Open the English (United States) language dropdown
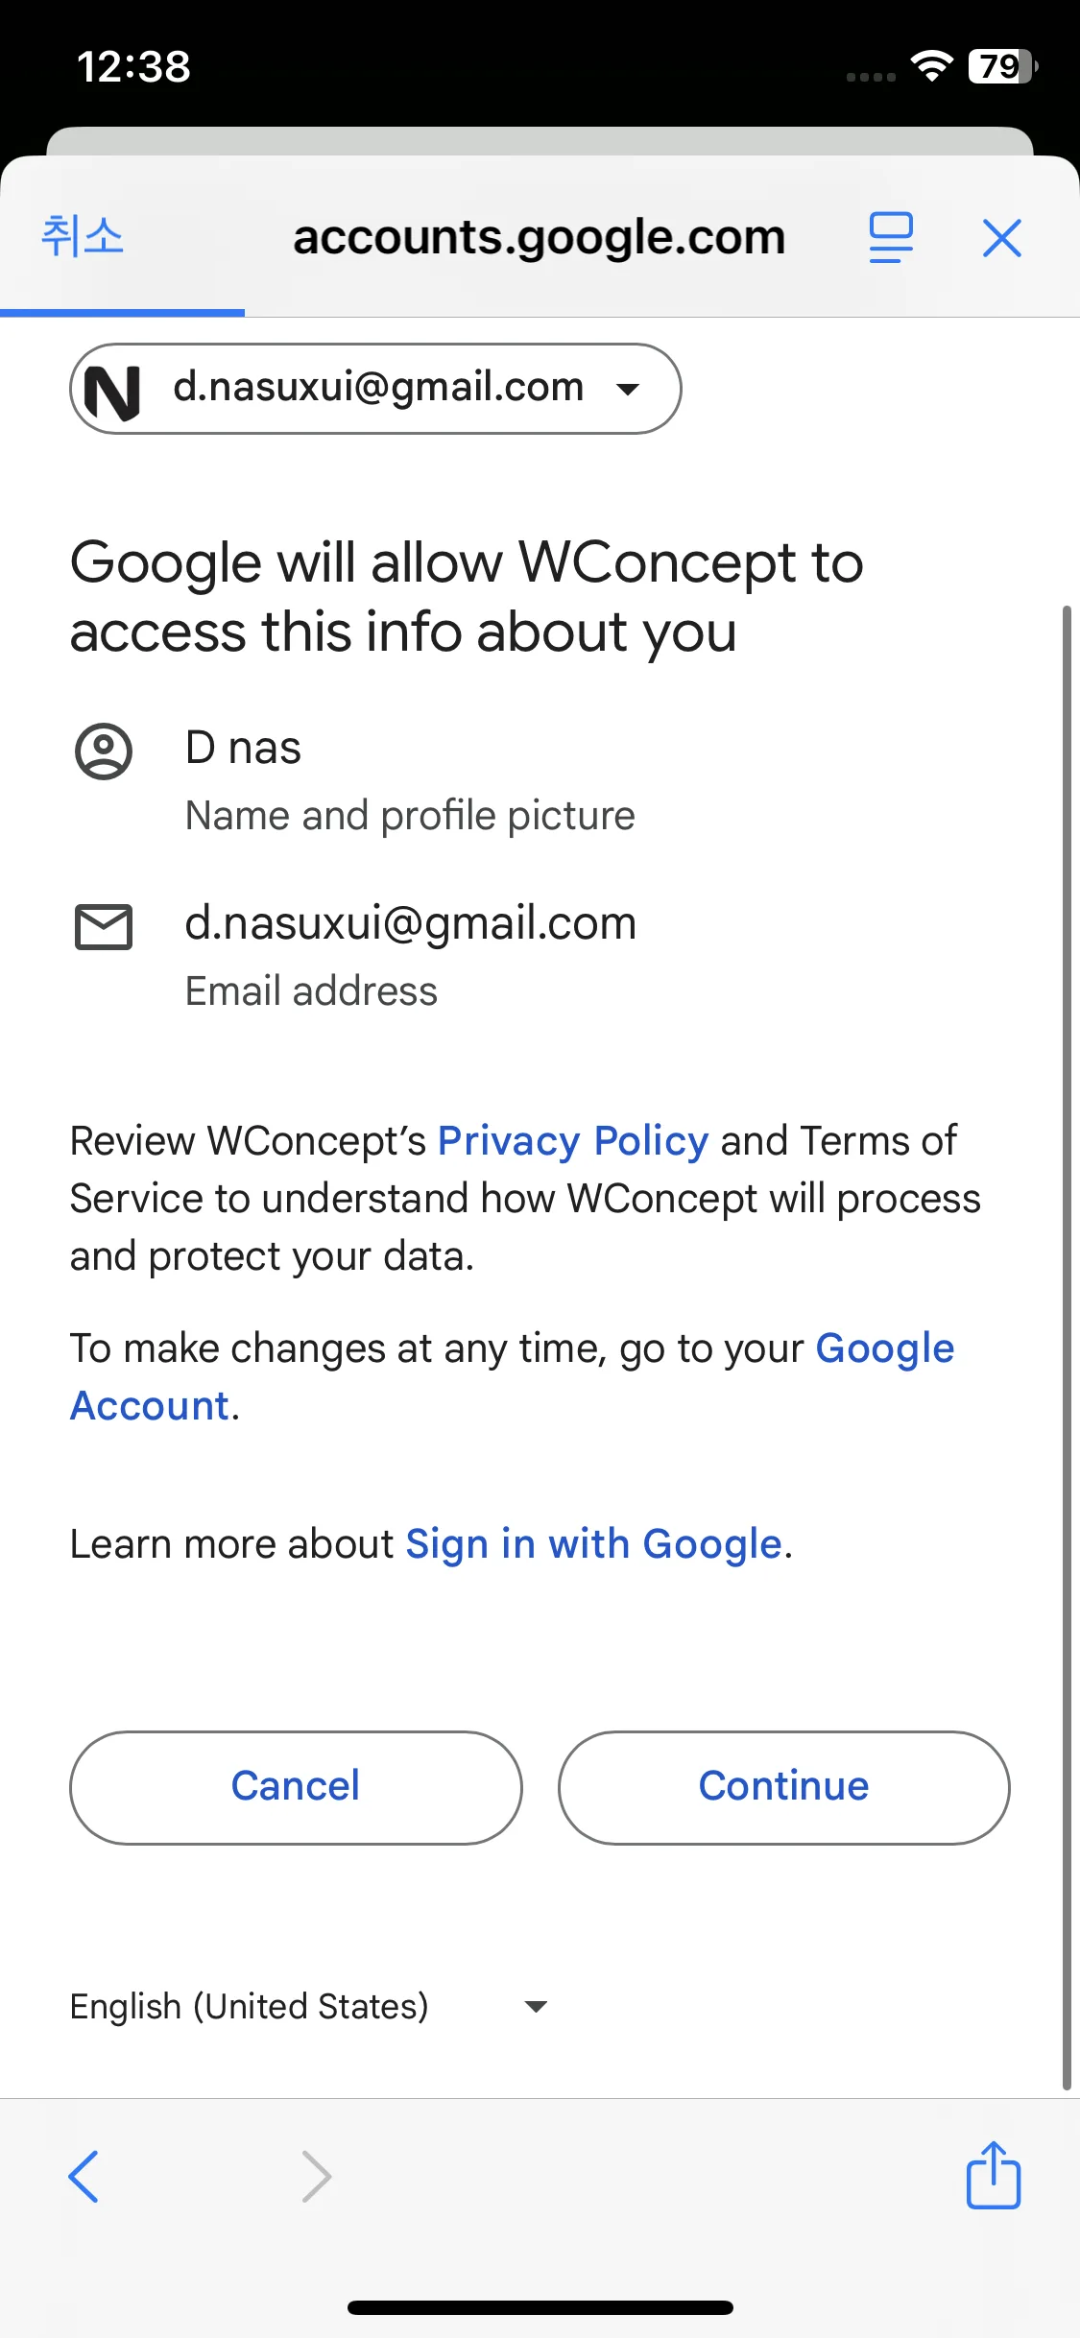This screenshot has height=2338, width=1080. click(308, 2006)
